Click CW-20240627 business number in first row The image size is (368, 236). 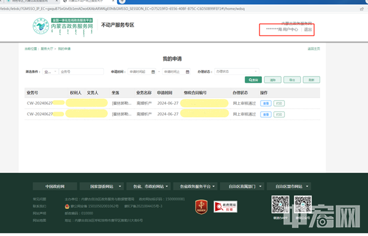pyautogui.click(x=40, y=103)
